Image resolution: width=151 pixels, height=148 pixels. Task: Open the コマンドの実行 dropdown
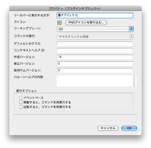pos(95,37)
